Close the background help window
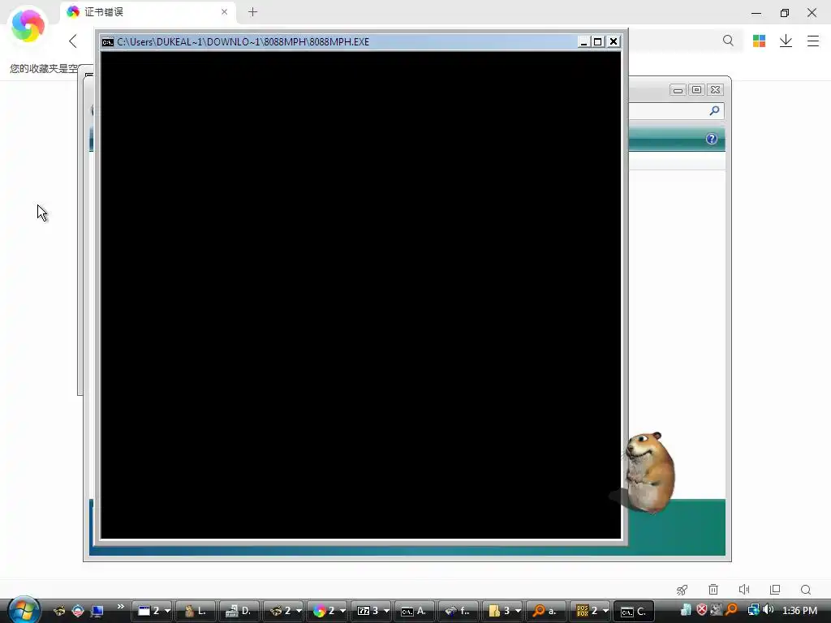831x623 pixels. (x=716, y=90)
